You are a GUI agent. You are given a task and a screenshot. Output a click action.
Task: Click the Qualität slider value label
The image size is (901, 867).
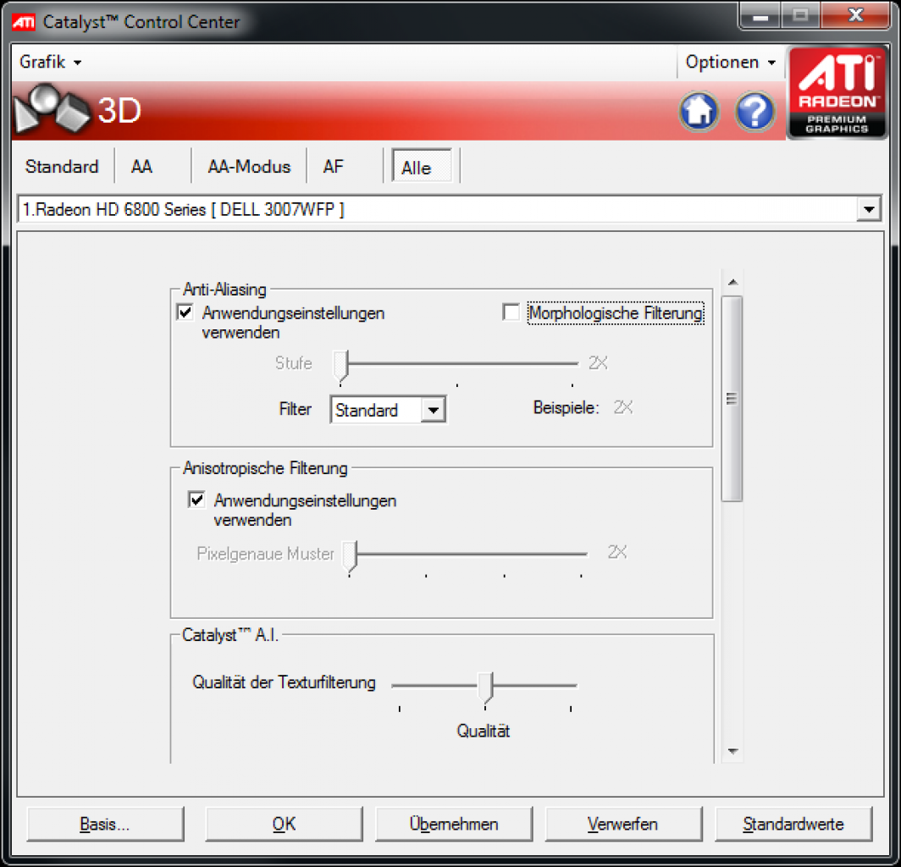pos(484,731)
